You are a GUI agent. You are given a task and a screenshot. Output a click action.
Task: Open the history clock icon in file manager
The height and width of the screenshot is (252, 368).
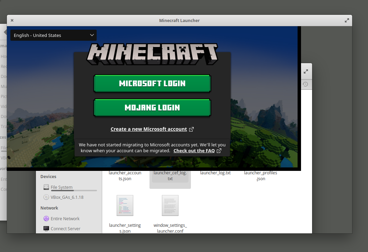[305, 84]
